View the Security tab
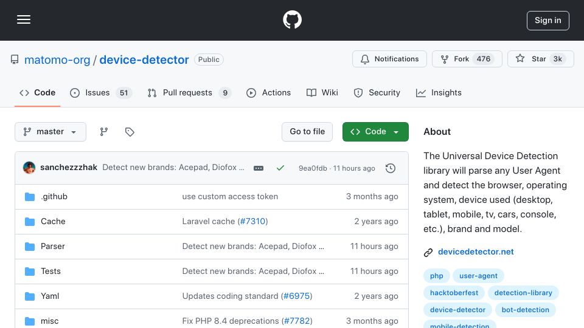This screenshot has height=328, width=584. point(377,92)
